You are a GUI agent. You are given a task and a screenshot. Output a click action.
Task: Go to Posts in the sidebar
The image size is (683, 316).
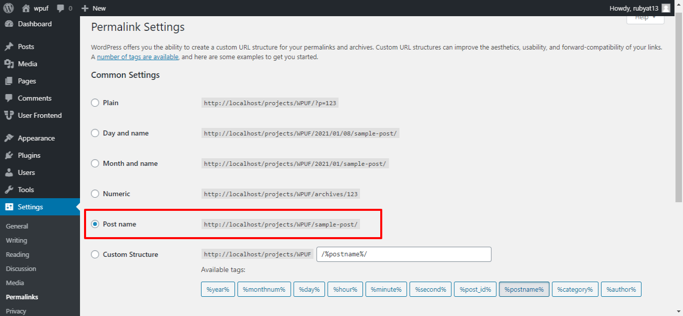point(40,47)
